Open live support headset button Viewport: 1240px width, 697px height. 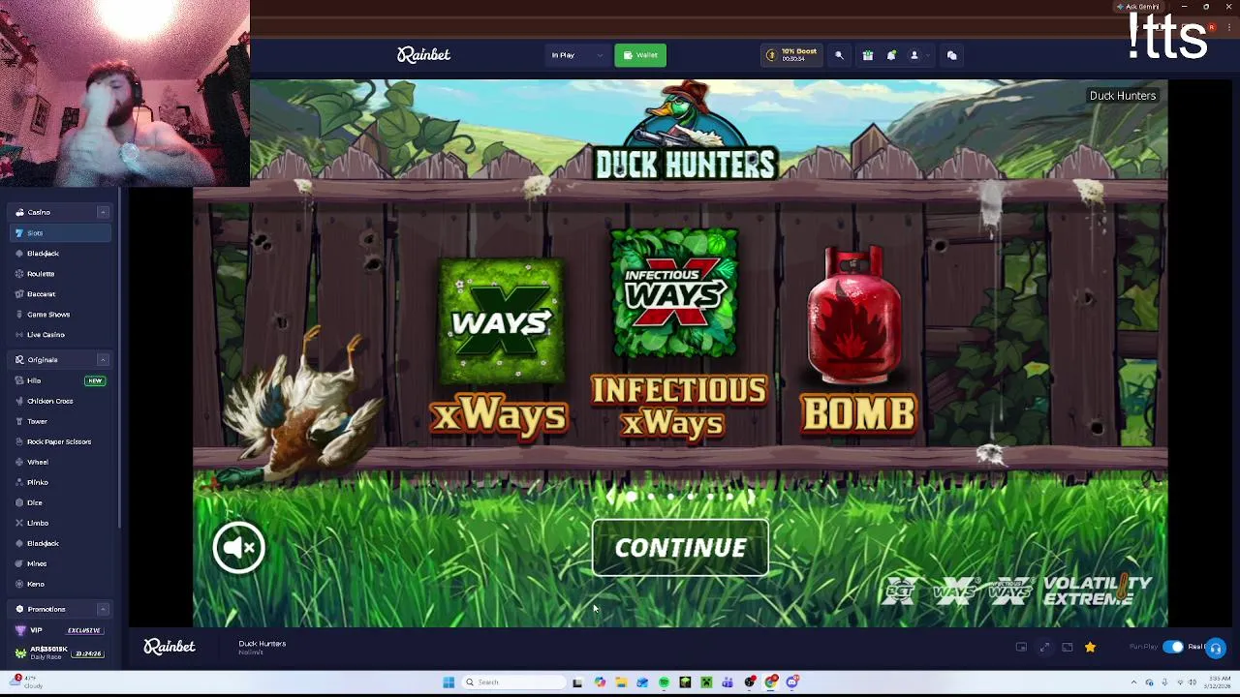point(1216,648)
